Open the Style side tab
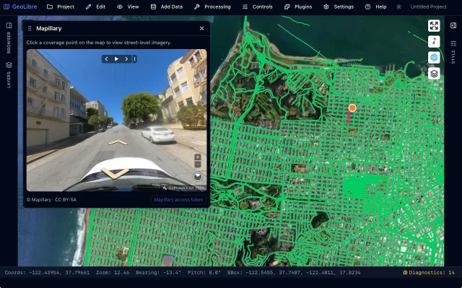This screenshot has height=288, width=462. [453, 51]
